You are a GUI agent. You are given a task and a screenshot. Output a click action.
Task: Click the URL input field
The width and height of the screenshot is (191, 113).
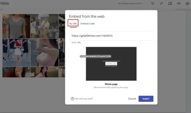pos(111,36)
